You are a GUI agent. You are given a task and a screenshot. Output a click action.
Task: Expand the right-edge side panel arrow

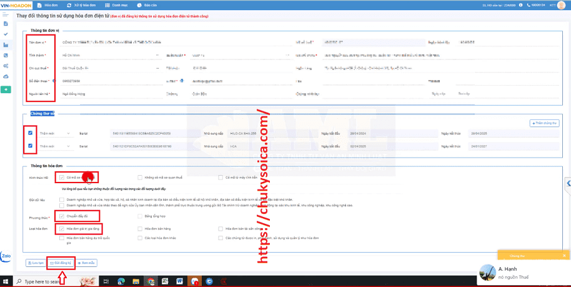click(x=568, y=183)
